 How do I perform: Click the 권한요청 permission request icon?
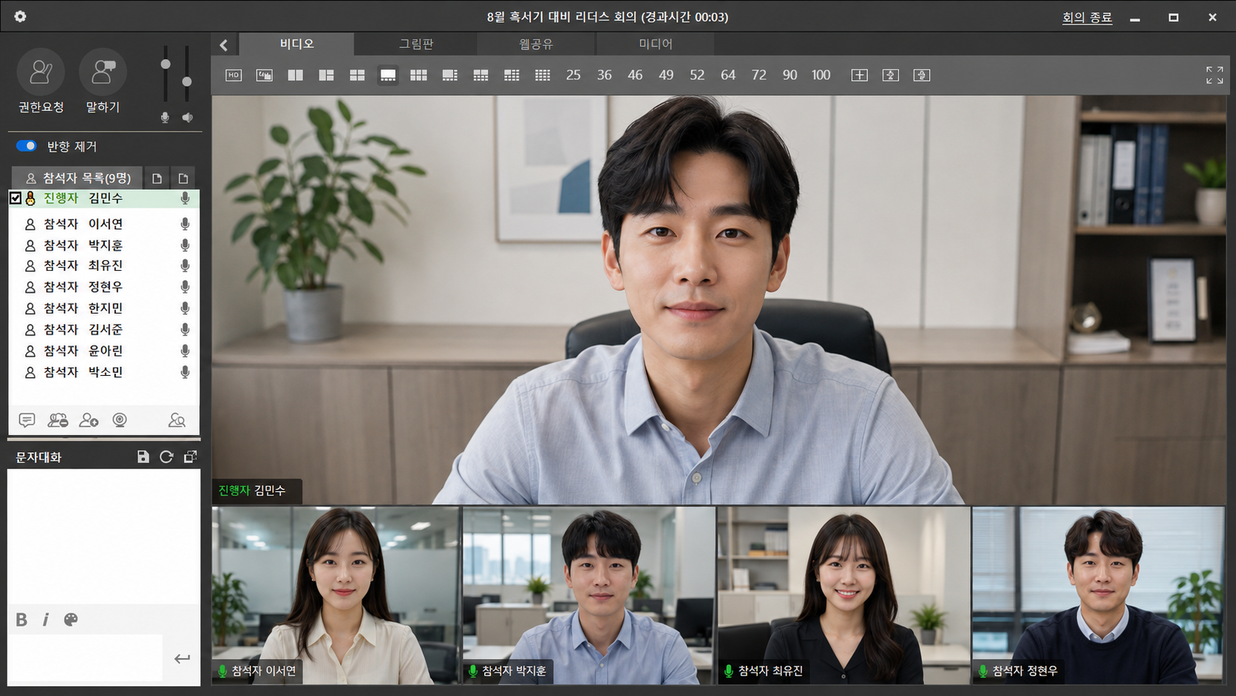[x=41, y=72]
